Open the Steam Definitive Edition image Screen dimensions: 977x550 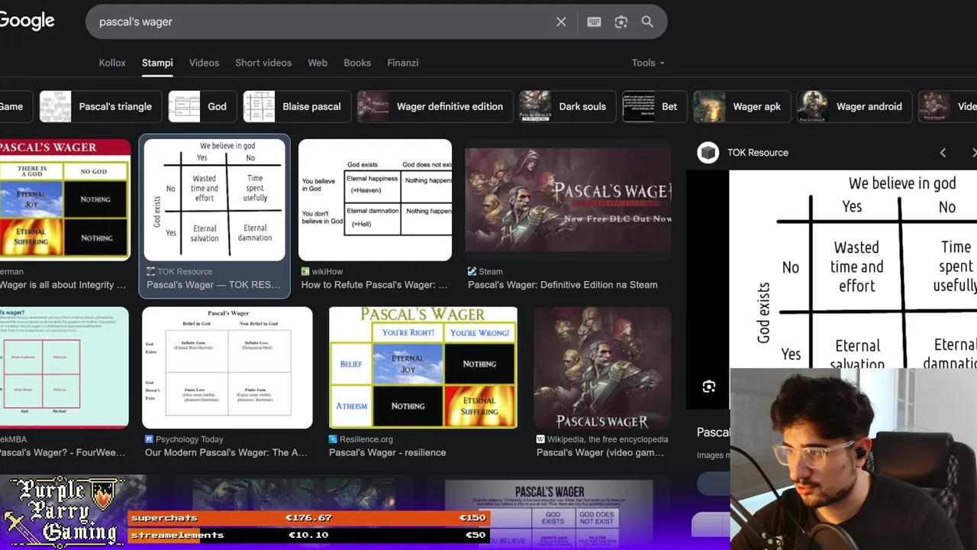[568, 199]
